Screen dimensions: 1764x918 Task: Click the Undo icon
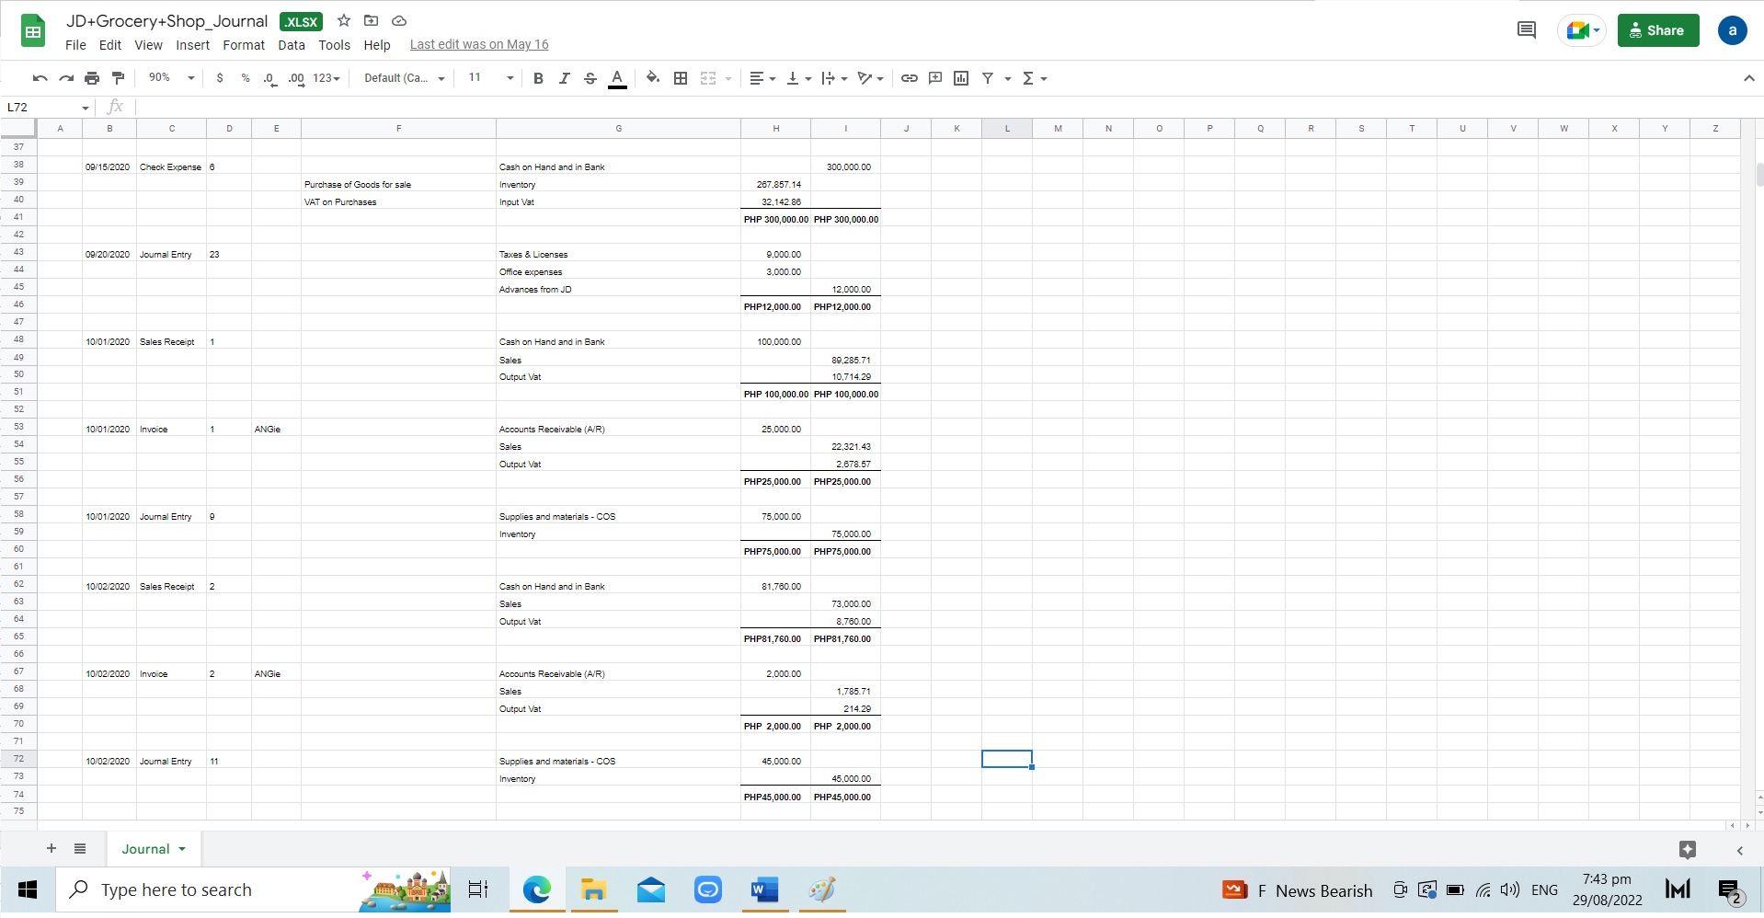click(40, 78)
